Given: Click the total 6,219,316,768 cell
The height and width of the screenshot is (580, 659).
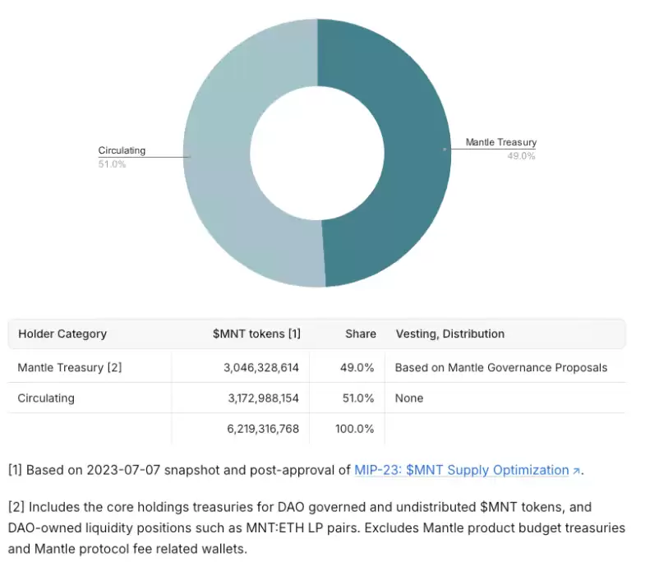Looking at the screenshot, I should click(262, 429).
